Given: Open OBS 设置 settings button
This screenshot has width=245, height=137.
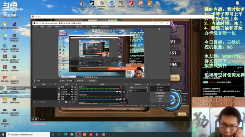Looking at the screenshot, I should pyautogui.click(x=160, y=99).
